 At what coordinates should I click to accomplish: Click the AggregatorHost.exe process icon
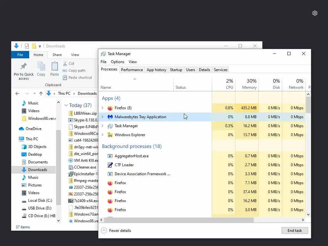tap(110, 156)
